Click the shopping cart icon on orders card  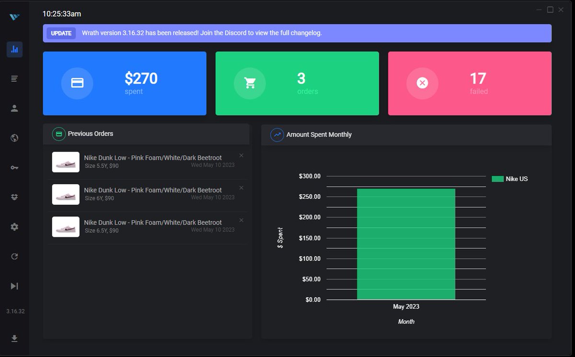[250, 83]
